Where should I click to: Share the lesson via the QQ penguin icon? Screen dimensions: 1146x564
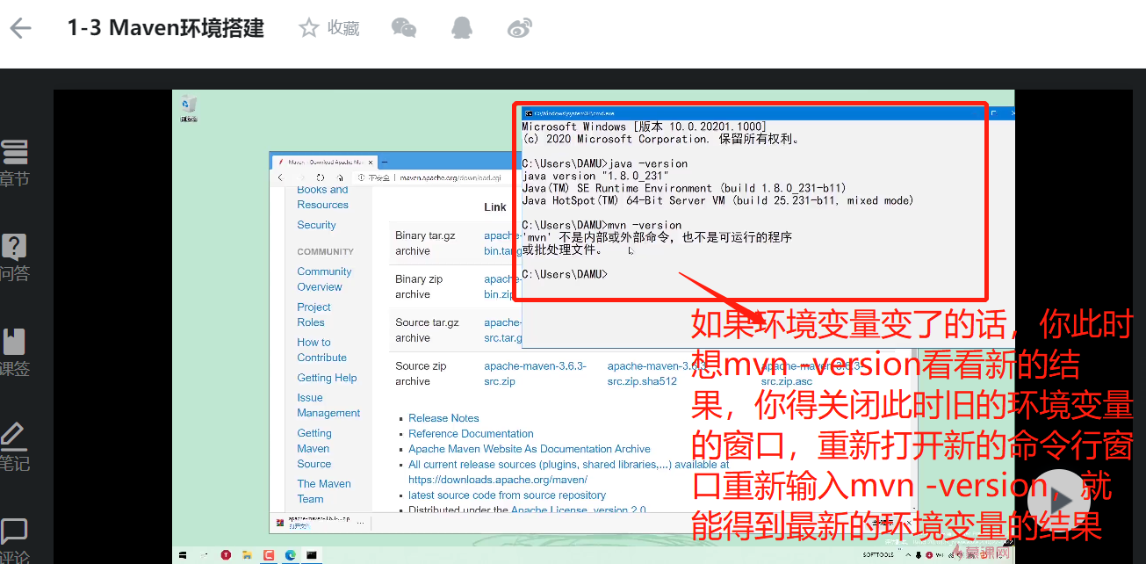[461, 28]
